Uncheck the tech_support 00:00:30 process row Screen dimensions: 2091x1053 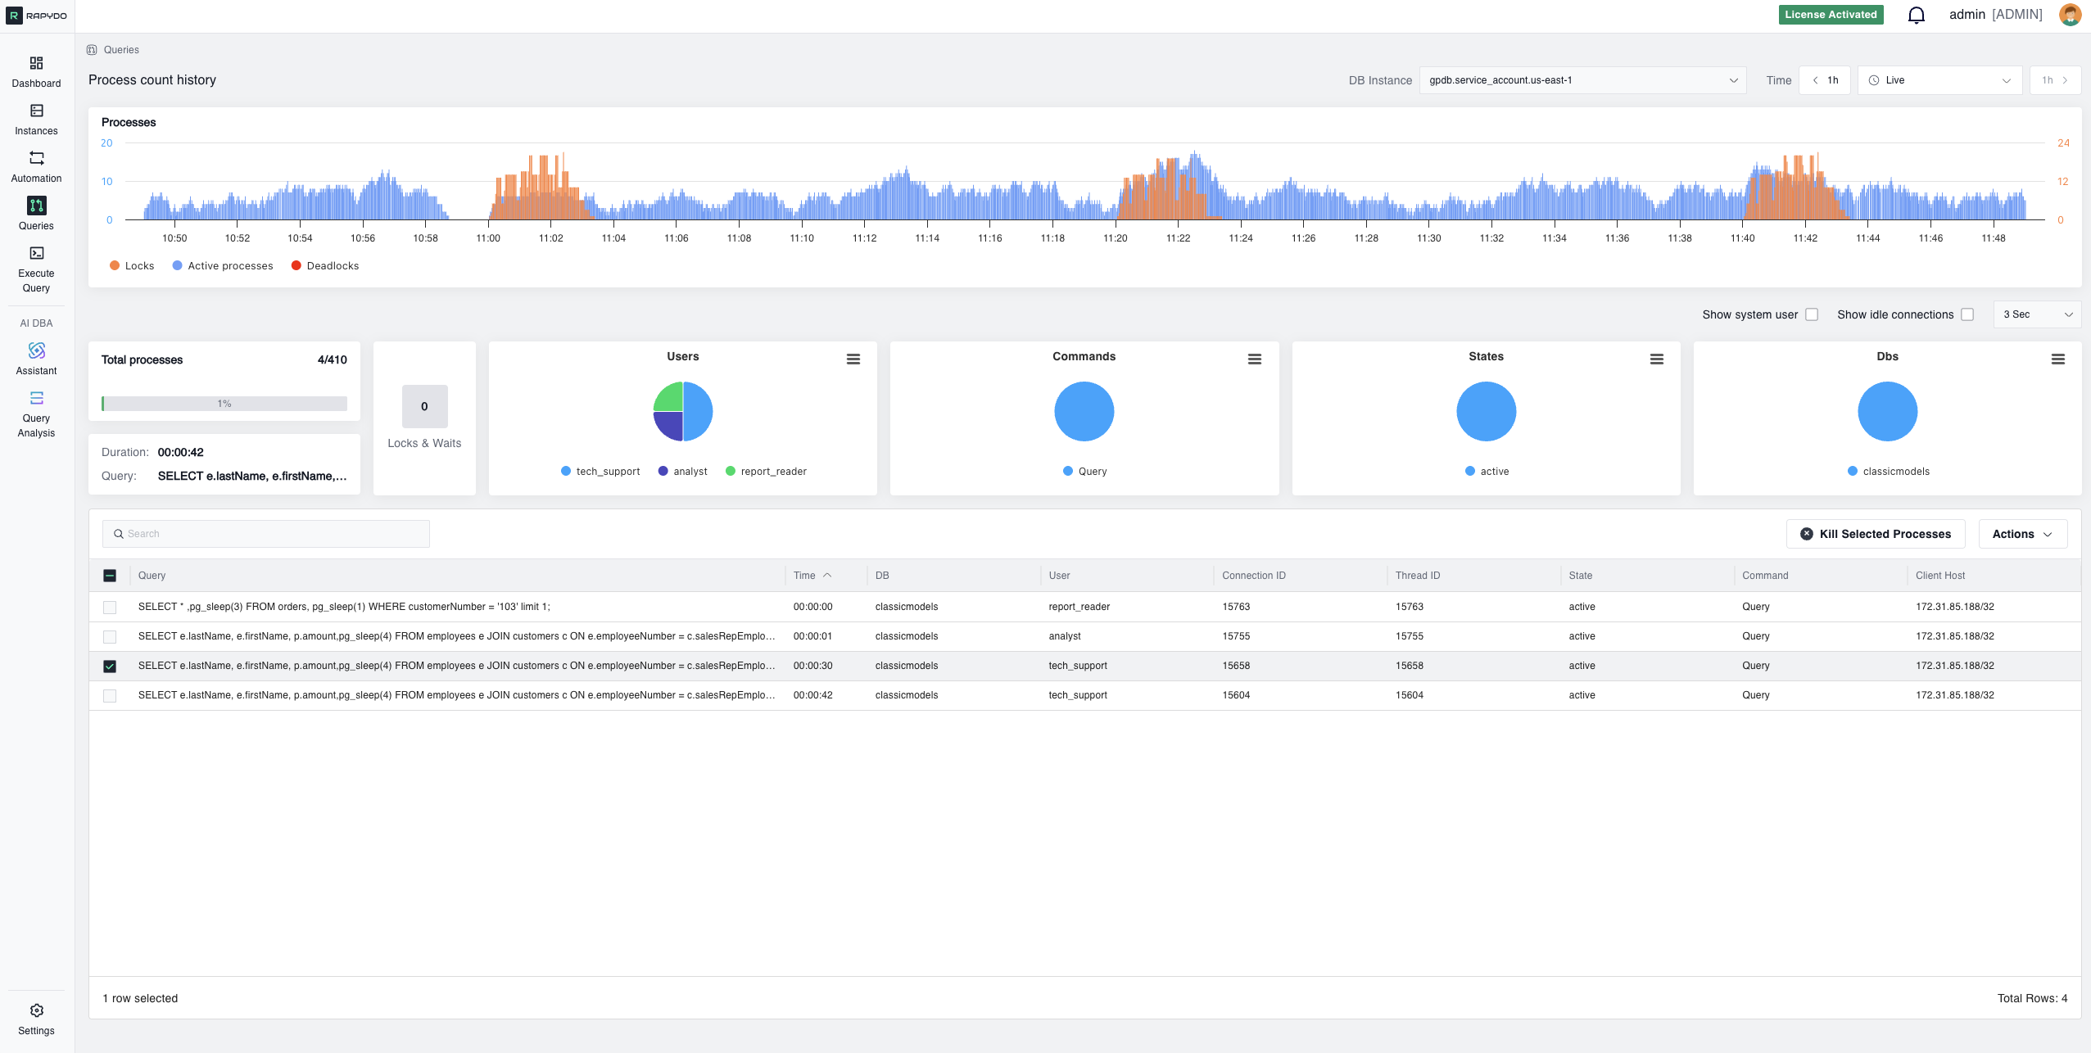[x=110, y=667]
